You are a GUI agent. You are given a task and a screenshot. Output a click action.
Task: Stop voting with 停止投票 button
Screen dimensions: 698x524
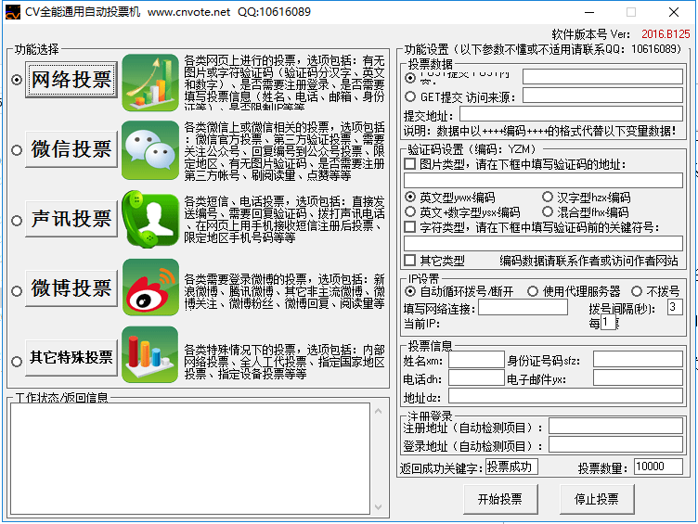(597, 499)
